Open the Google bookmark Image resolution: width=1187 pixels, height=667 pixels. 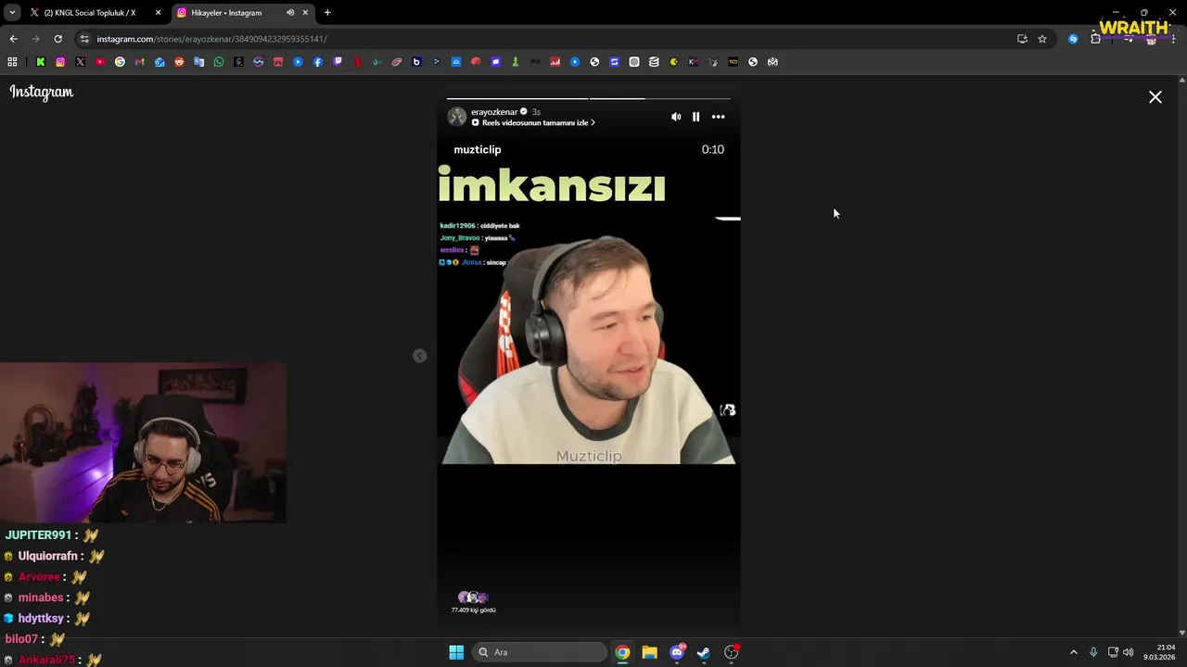[x=120, y=62]
